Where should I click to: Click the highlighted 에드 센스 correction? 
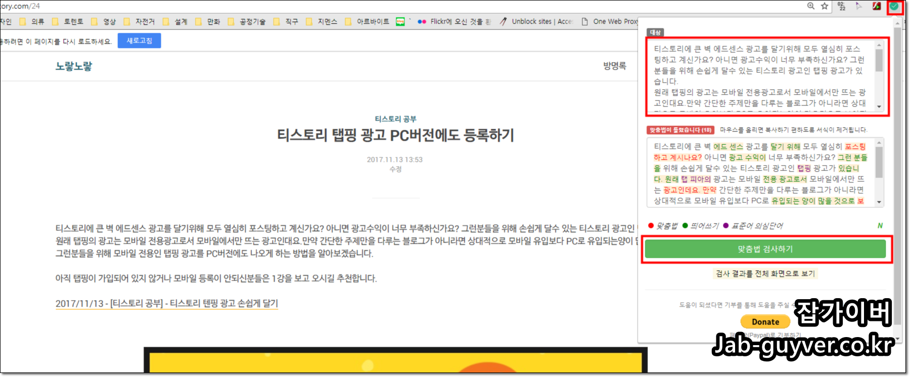pyautogui.click(x=728, y=147)
